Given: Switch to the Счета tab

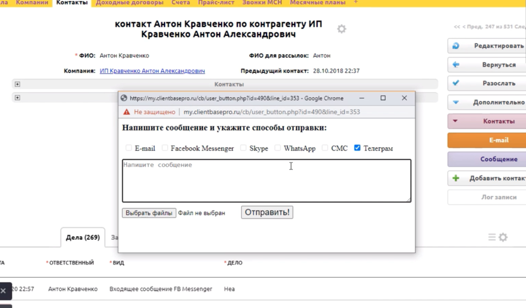Looking at the screenshot, I should 181,3.
